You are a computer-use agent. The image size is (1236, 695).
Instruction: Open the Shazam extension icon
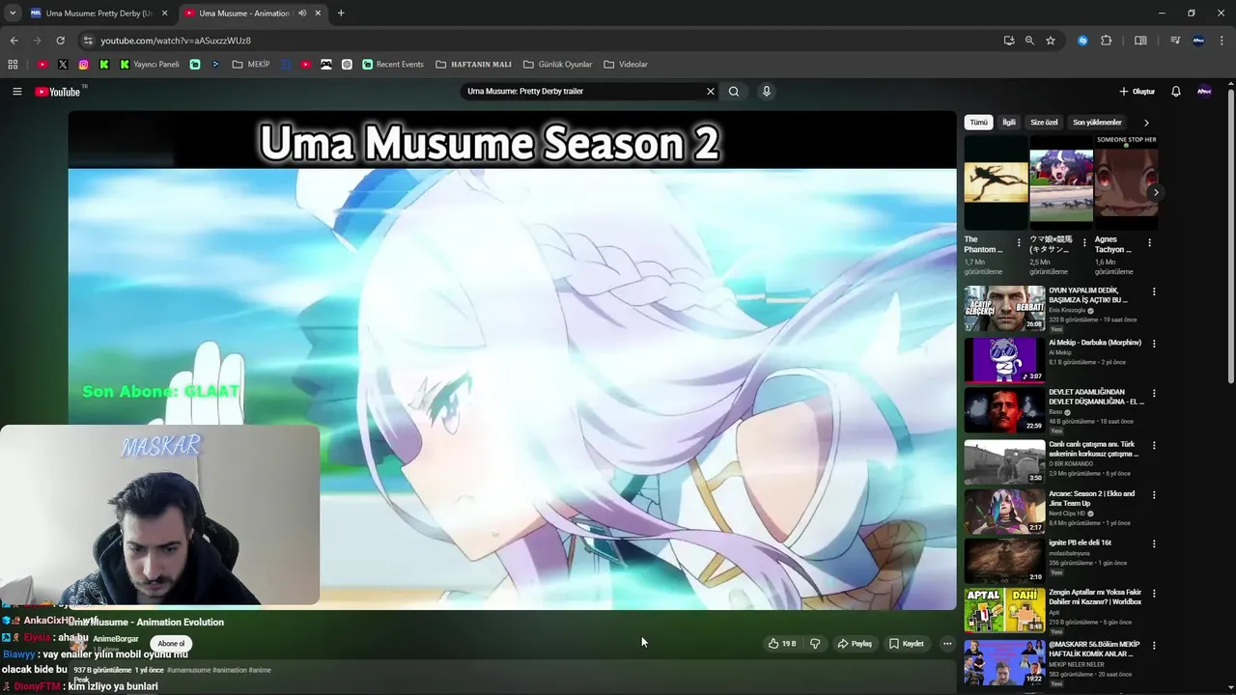coord(1082,41)
